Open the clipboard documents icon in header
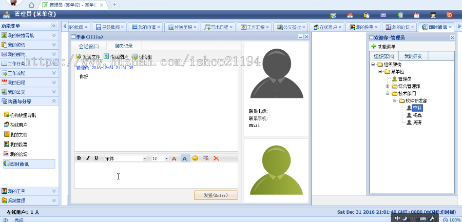 367,15
